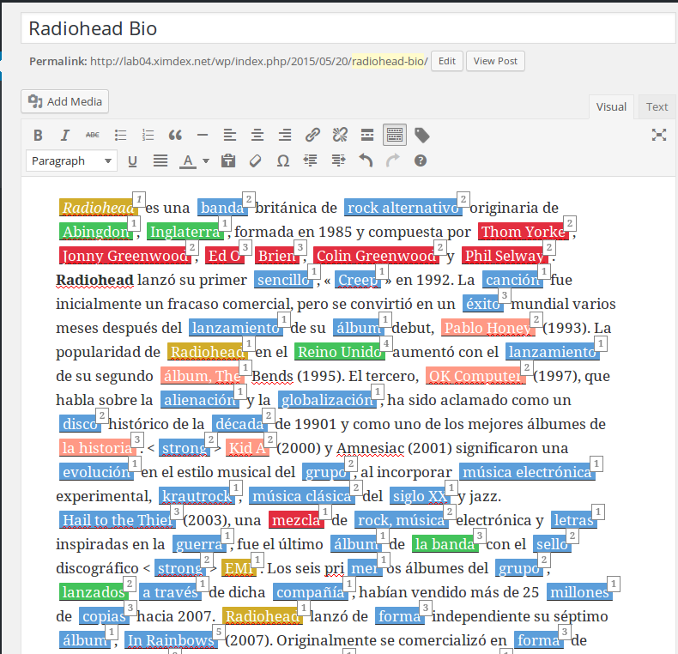Apply blockquote formatting
Viewport: 678px width, 654px height.
175,136
